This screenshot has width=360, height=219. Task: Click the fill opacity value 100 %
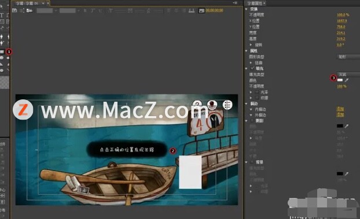click(341, 86)
